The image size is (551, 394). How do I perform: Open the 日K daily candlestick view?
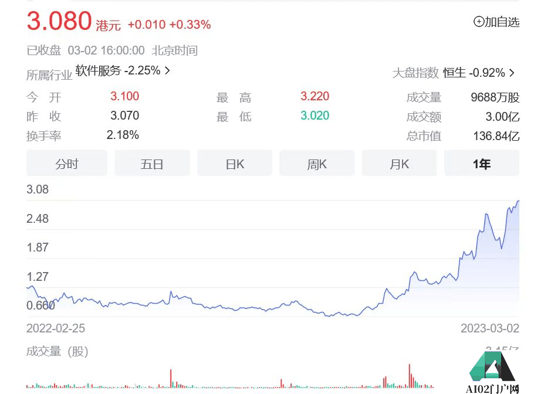pyautogui.click(x=234, y=164)
